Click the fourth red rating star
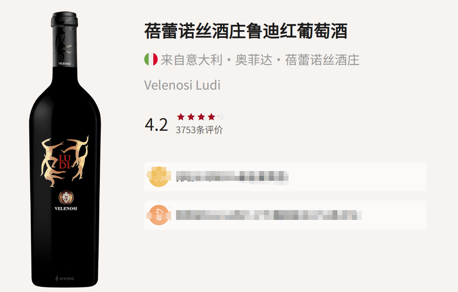The height and width of the screenshot is (292, 458). tap(211, 117)
